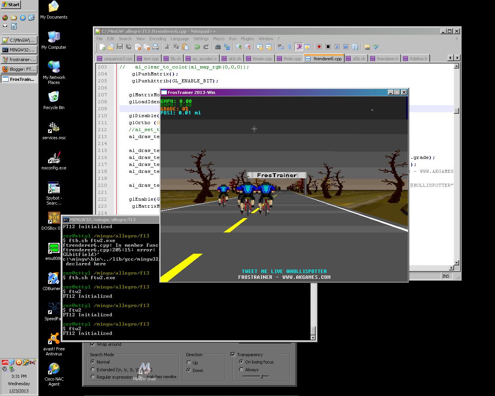Viewport: 495px width, 396px height.
Task: Click the Replace toolbar icon
Action: pos(227,47)
